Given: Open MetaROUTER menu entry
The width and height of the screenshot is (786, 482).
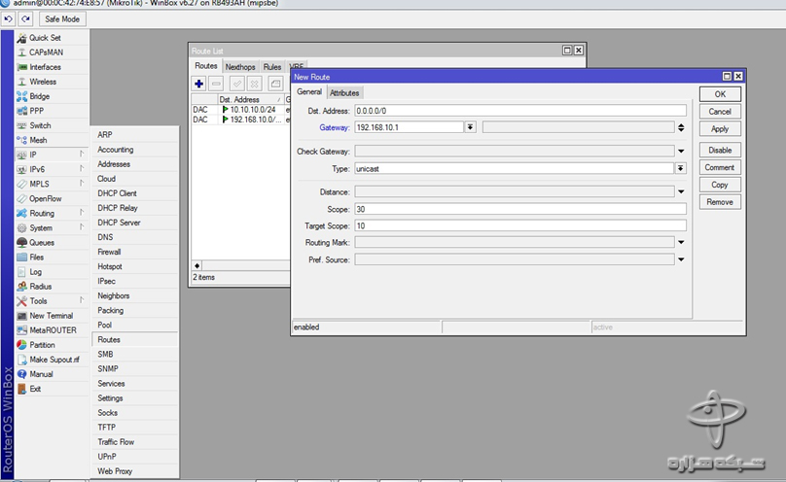Looking at the screenshot, I should (53, 330).
